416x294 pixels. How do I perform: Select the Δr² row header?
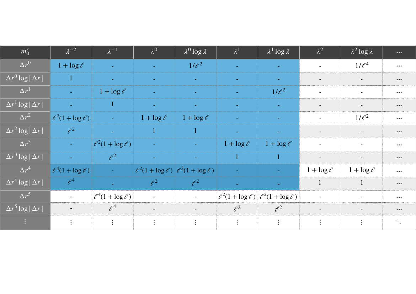coord(25,118)
